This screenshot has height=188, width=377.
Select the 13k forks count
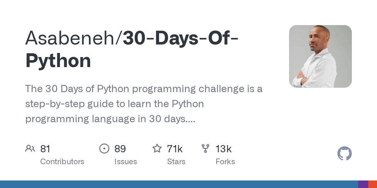[x=223, y=149]
